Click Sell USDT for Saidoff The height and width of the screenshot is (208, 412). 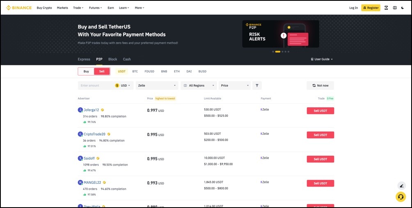click(320, 159)
